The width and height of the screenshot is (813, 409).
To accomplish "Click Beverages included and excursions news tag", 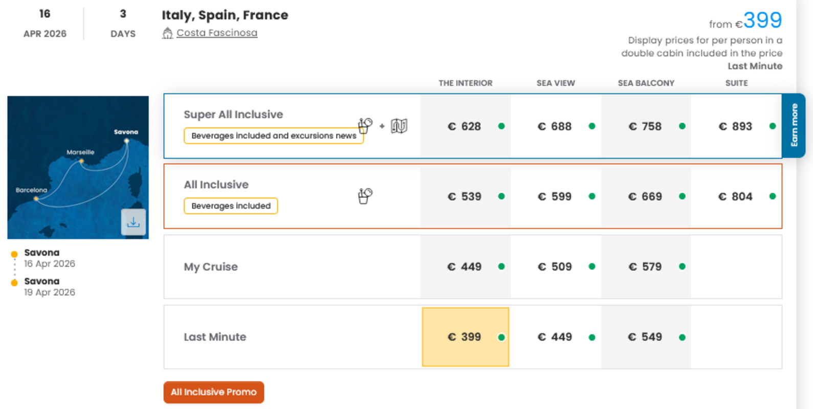I will [273, 136].
